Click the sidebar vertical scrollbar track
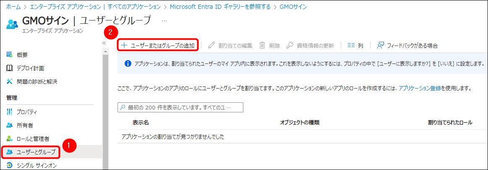Image resolution: width=488 pixels, height=170 pixels. coord(105,112)
